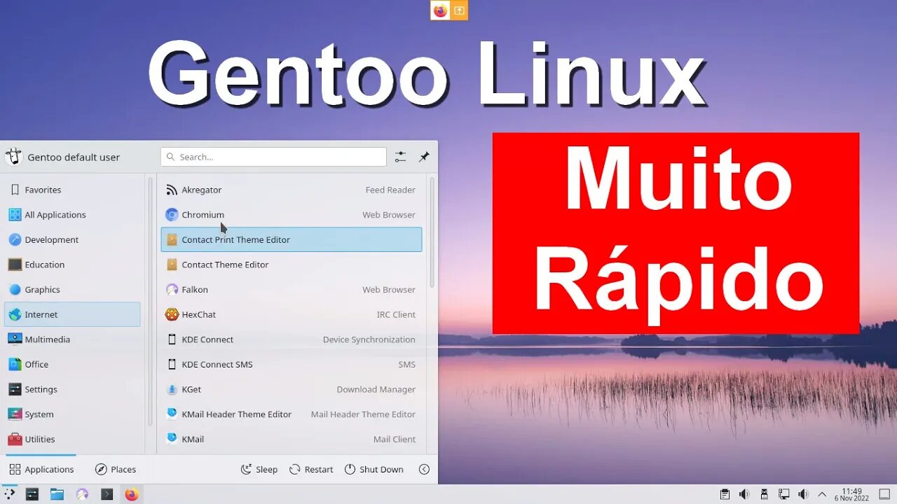Select the Utilities category
The width and height of the screenshot is (897, 504).
coord(72,440)
